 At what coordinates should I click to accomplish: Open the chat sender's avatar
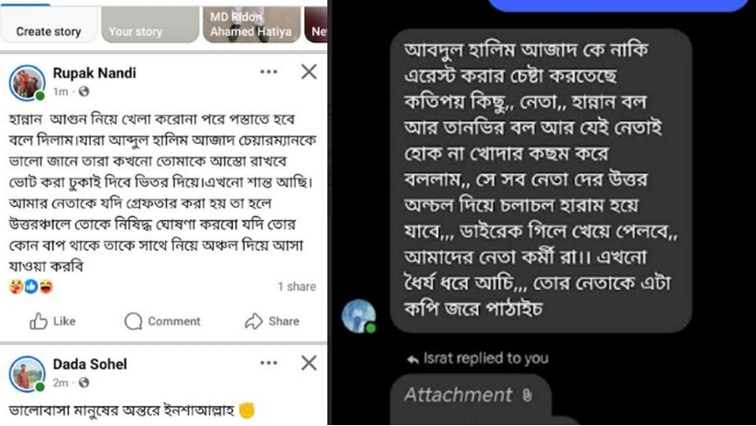[x=358, y=316]
